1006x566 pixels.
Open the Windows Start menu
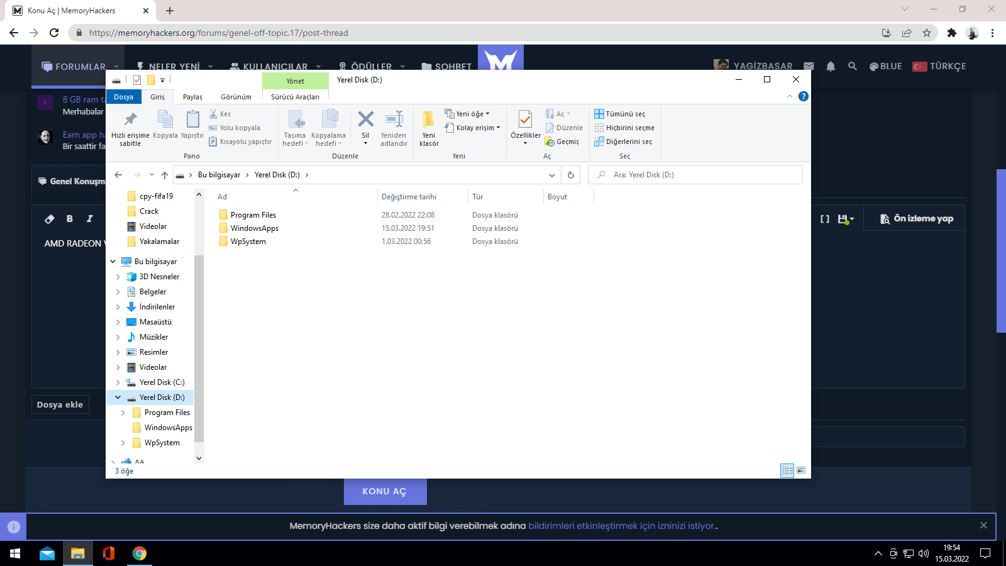coord(15,553)
